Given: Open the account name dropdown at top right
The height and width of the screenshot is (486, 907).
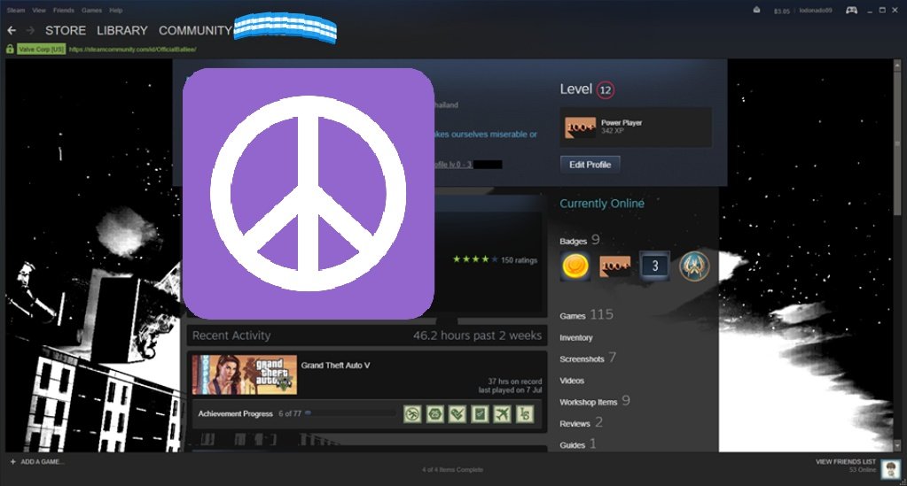Looking at the screenshot, I should (x=816, y=11).
